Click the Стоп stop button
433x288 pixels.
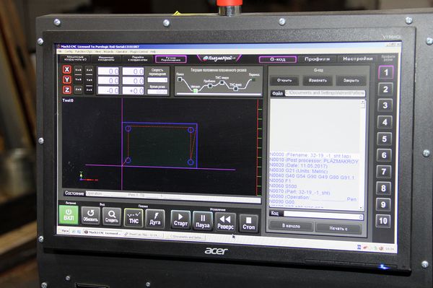point(248,223)
